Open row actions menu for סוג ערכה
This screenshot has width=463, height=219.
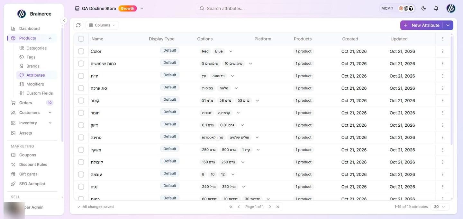pyautogui.click(x=443, y=88)
